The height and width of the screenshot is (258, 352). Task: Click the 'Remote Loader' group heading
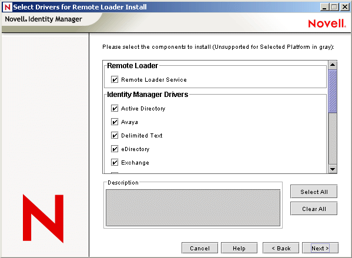coord(132,66)
